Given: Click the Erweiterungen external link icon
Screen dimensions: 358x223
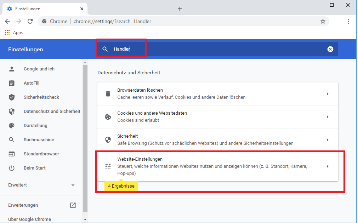Looking at the screenshot, I should tap(73, 205).
